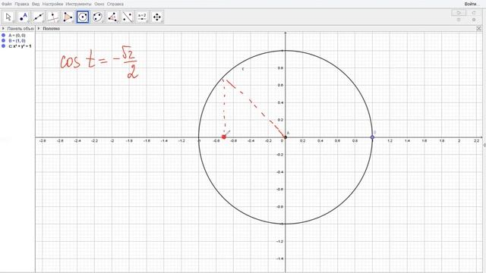Click the Undo arrow button
This screenshot has height=273, width=486.
point(459,13)
